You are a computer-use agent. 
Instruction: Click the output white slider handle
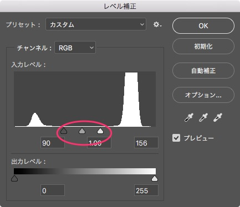155,178
